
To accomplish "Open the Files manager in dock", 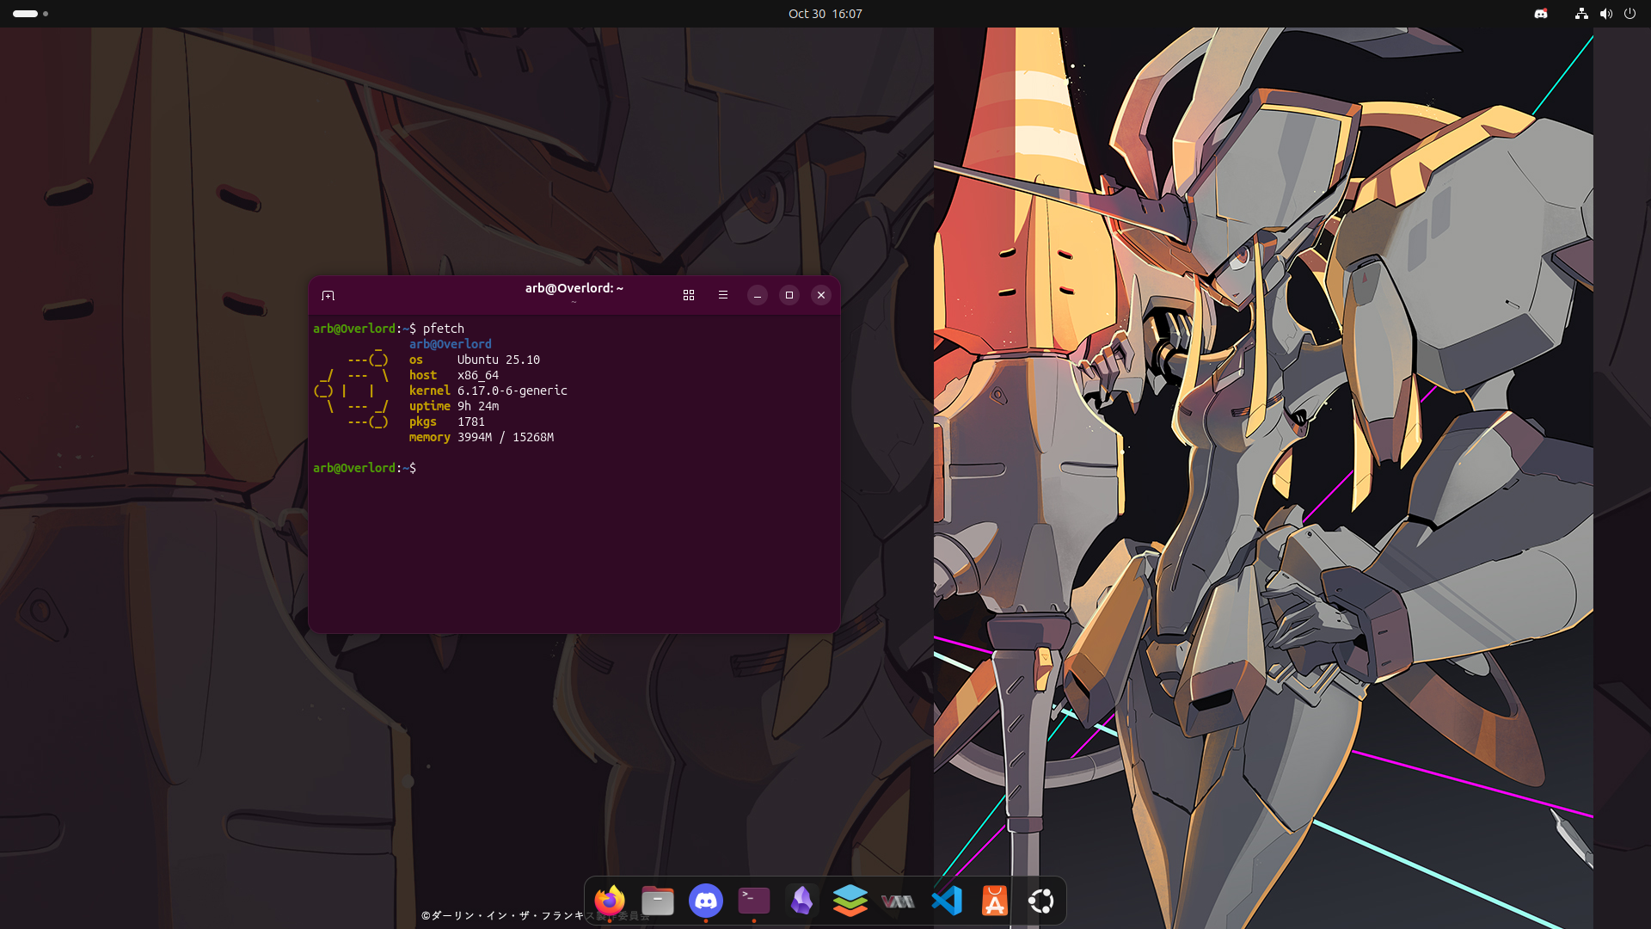I will 658,901.
